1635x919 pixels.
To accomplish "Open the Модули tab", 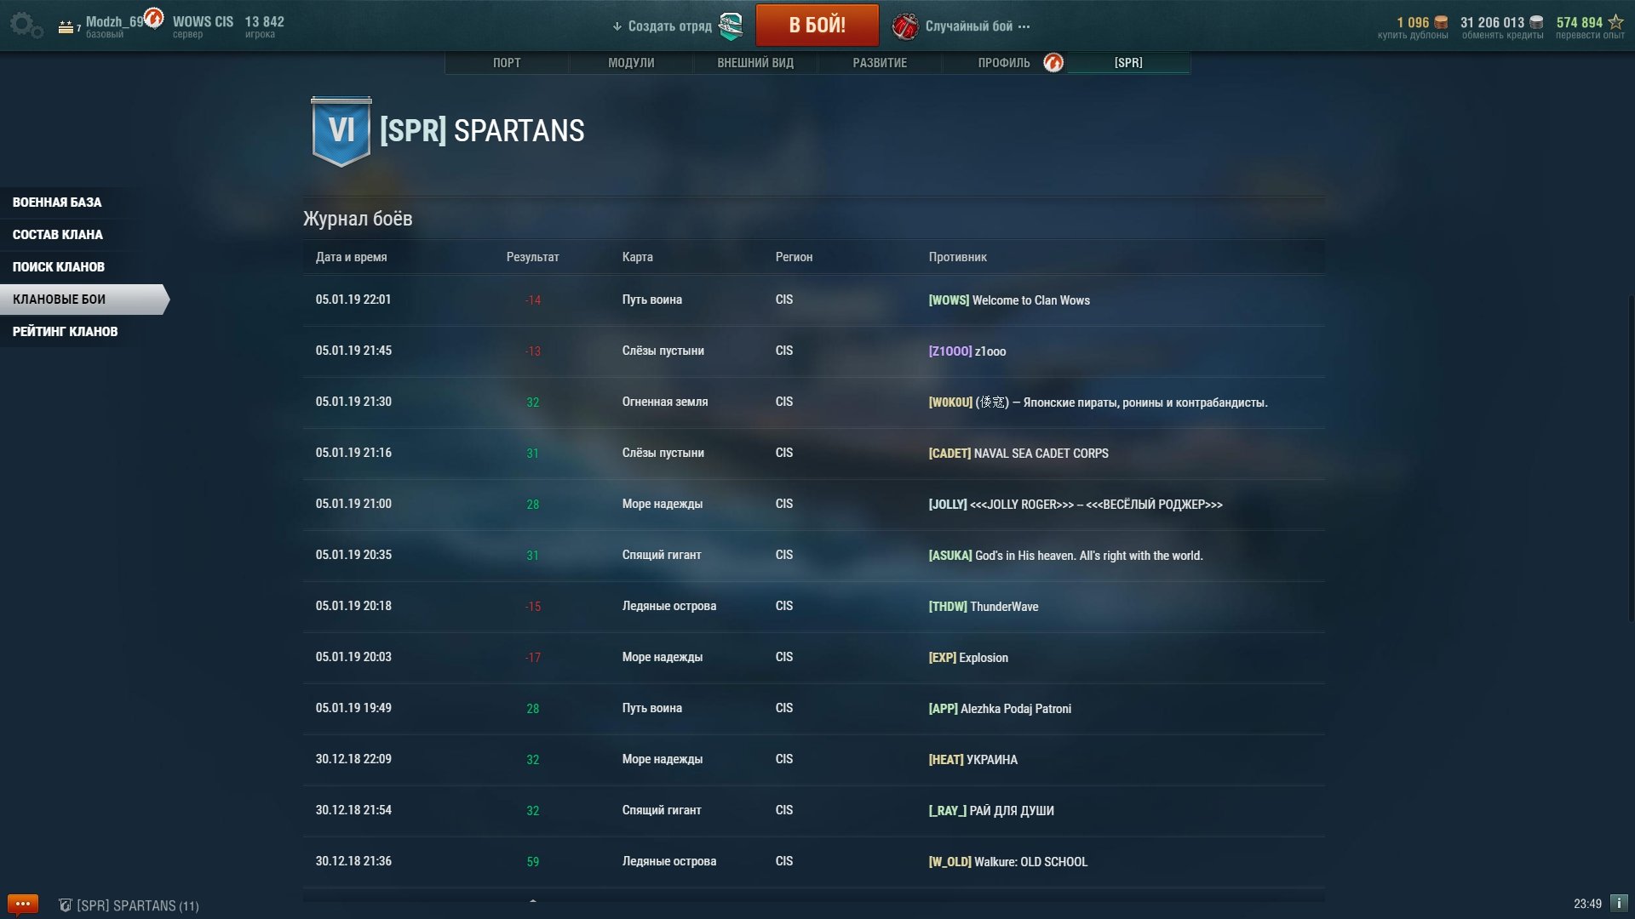I will 631,63.
